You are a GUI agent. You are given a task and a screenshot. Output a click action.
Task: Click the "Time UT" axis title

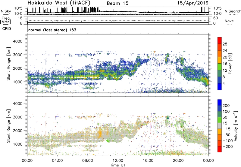(118, 165)
